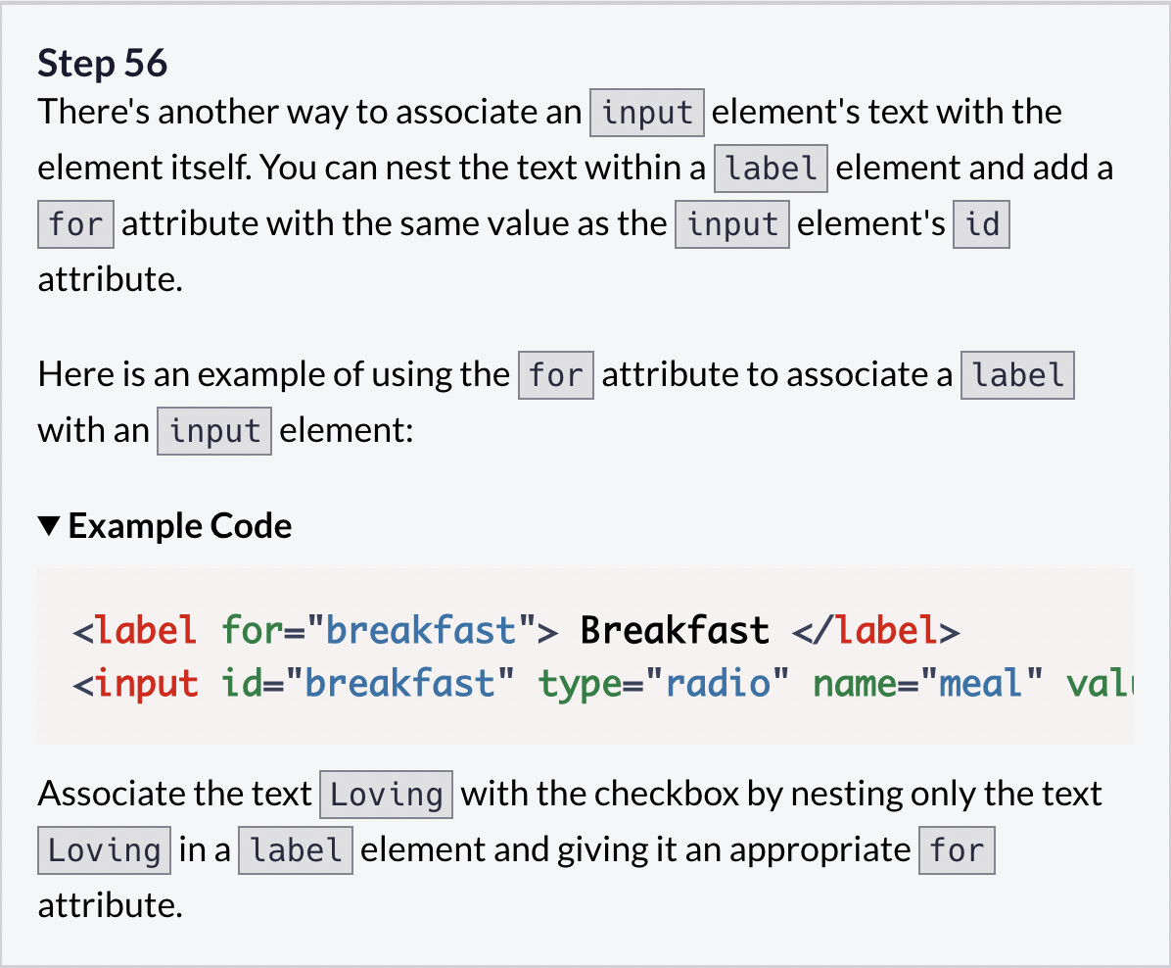Collapse the Example Code disclosure triangle
The image size is (1171, 968).
coord(49,527)
